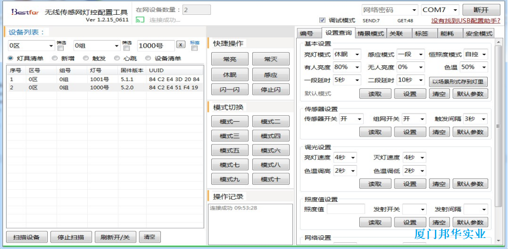This screenshot has height=249, width=508.
Task: Activate 模式六 button
Action: click(x=271, y=150)
